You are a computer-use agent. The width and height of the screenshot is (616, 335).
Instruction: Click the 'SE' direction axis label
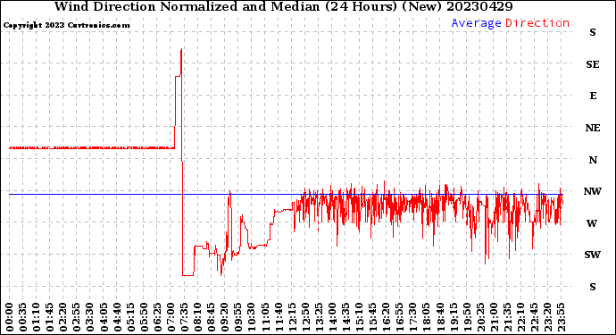click(593, 64)
